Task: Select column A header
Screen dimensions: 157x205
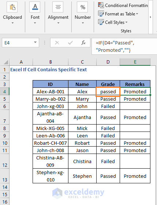Action: [x=21, y=62]
